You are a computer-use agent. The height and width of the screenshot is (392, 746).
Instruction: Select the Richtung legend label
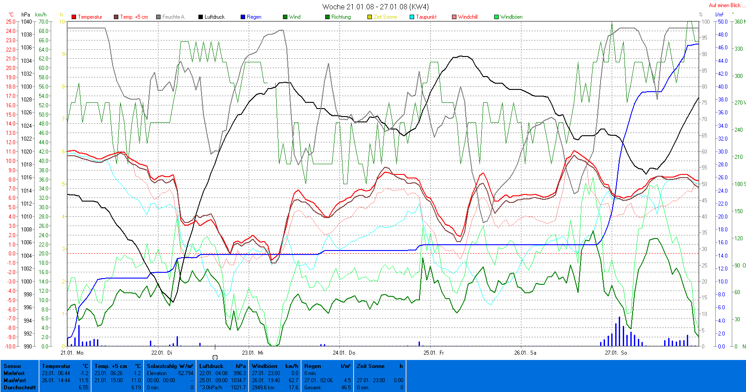tap(341, 17)
